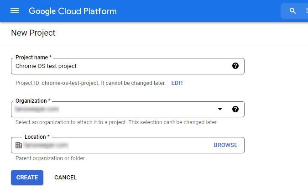Open the Organization select box value

pos(114,109)
